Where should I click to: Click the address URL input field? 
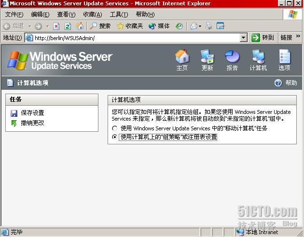[x=137, y=38]
